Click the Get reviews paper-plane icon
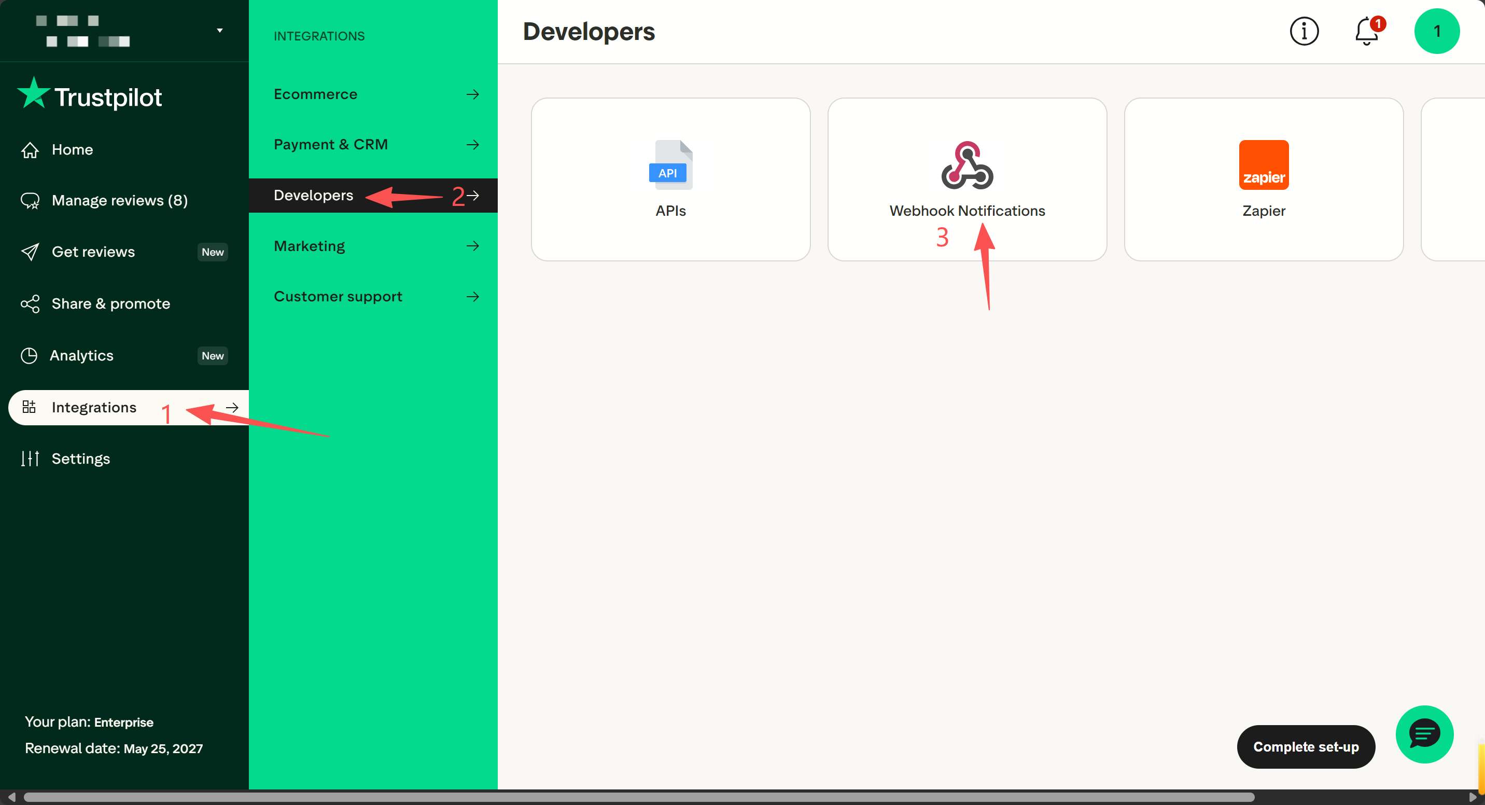Viewport: 1485px width, 805px height. tap(30, 252)
